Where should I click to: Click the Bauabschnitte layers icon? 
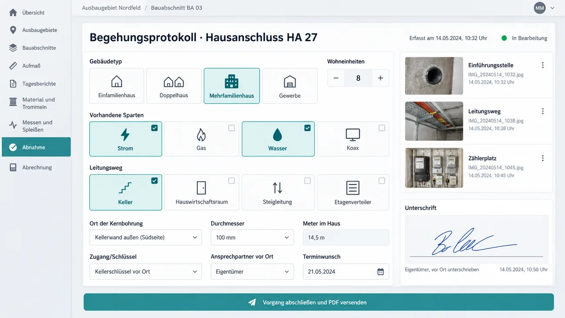coord(13,48)
